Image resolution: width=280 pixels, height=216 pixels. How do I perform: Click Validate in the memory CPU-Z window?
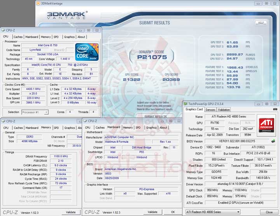click(x=71, y=212)
